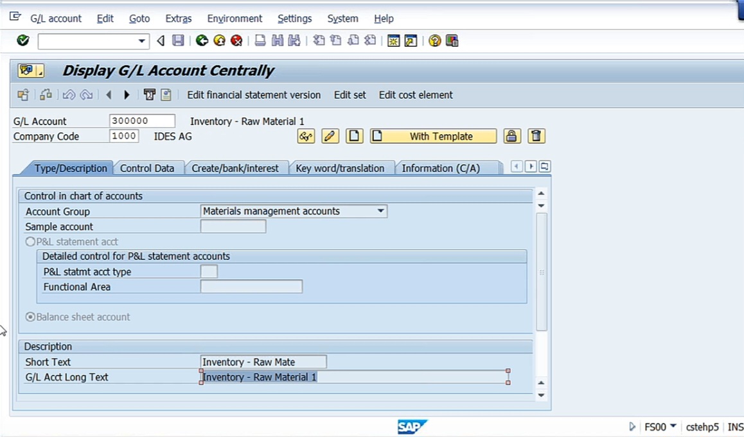The image size is (744, 437).
Task: Click the time-dependent hourglass icon
Action: [149, 95]
